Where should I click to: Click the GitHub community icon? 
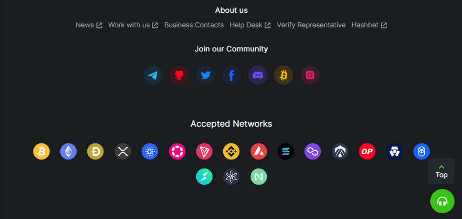[179, 75]
